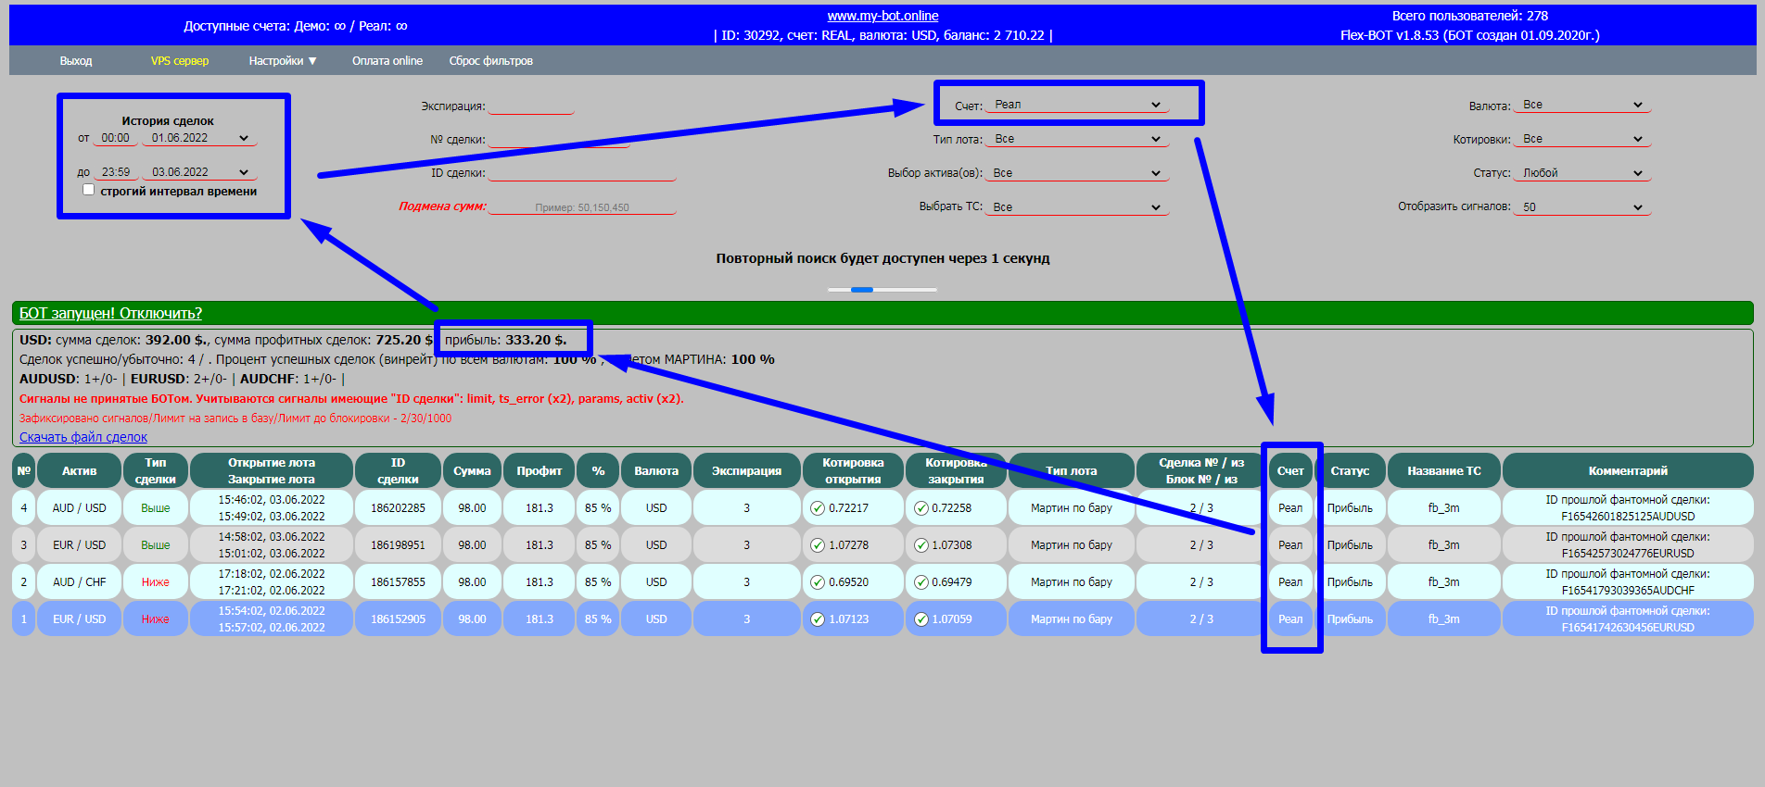Click the end time field 23:59
Viewport: 1765px width, 787px height.
(x=115, y=172)
